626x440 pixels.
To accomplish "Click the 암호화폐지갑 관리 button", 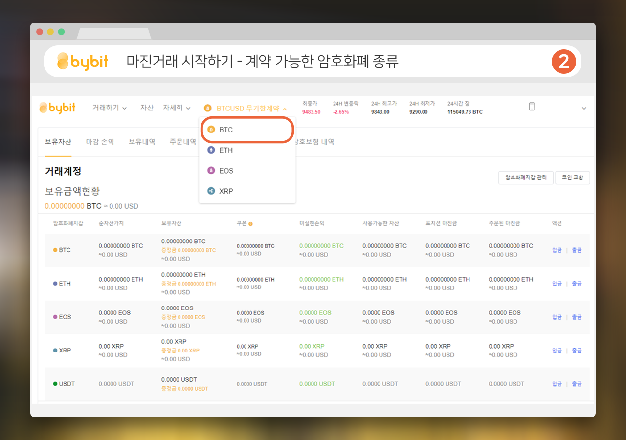I will (x=526, y=177).
